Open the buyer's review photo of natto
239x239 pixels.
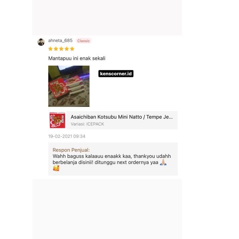[69, 86]
